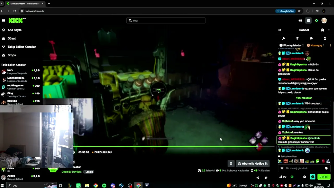Open Spotify from the taskbar

click(x=104, y=185)
